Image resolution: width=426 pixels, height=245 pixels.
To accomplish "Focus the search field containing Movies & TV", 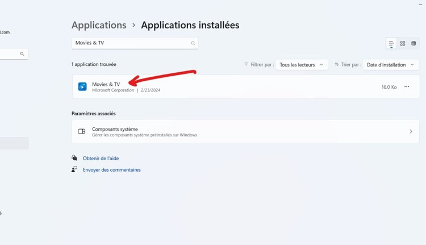I will (131, 43).
